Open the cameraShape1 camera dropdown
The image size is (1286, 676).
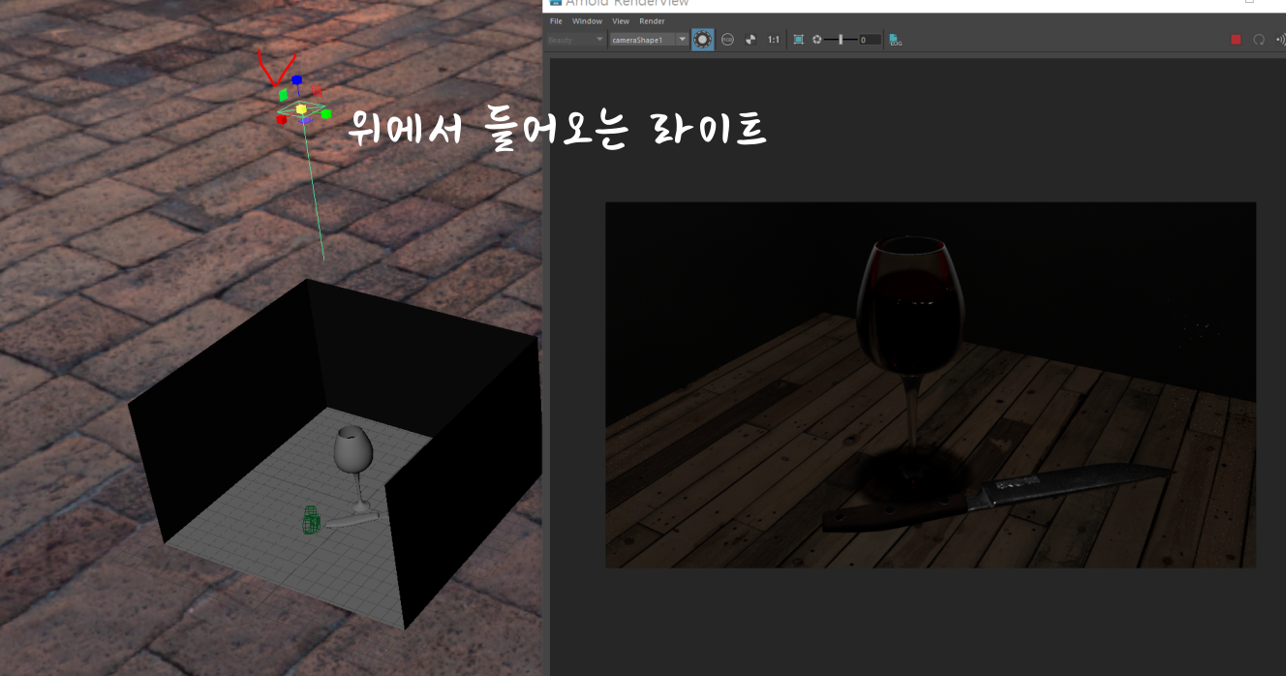(649, 40)
